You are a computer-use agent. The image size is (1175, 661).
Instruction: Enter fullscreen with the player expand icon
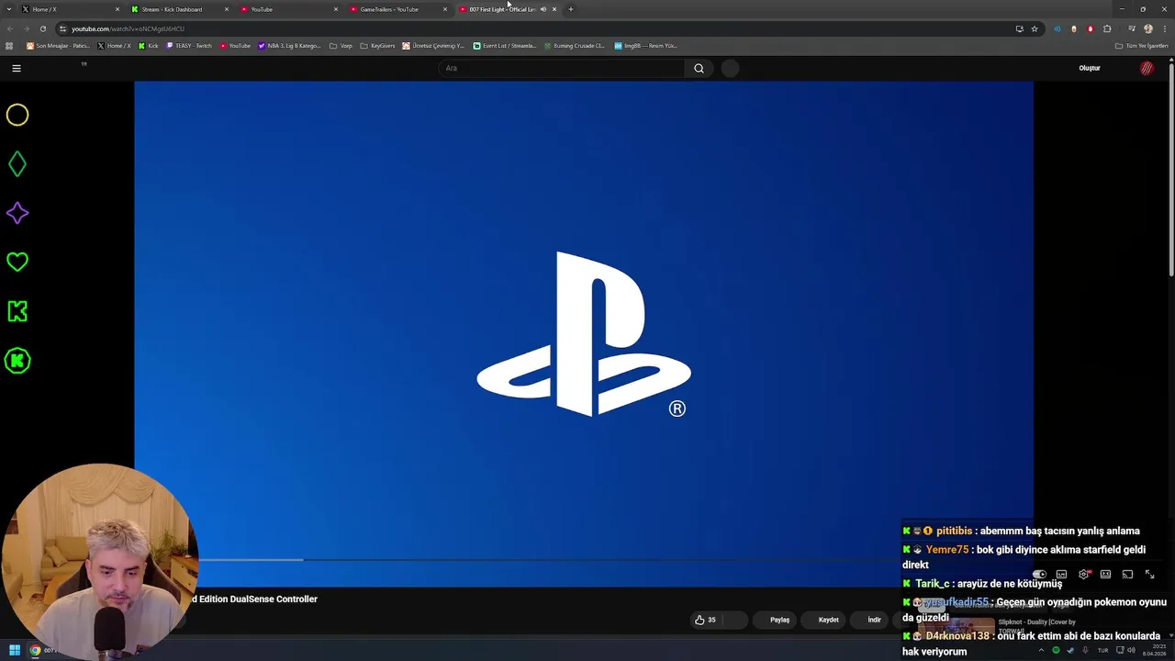point(1149,575)
